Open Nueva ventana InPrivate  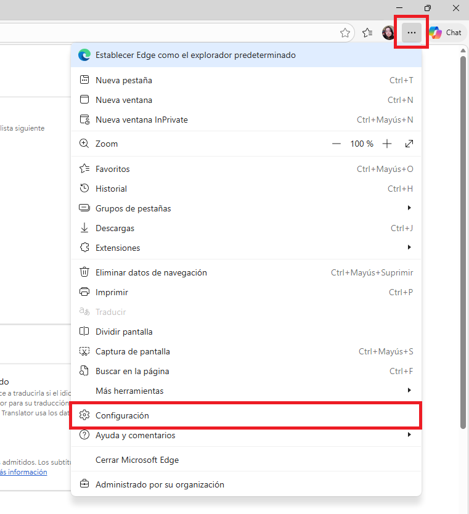pyautogui.click(x=246, y=120)
